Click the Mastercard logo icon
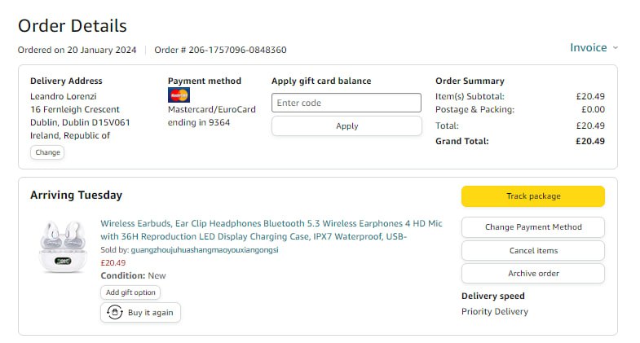This screenshot has width=640, height=343. point(179,95)
